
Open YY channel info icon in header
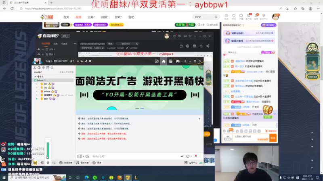(x=90, y=61)
